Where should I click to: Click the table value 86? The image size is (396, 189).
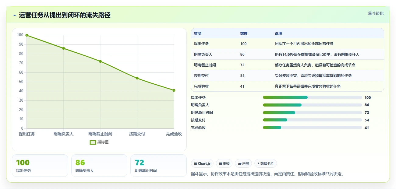click(242, 54)
